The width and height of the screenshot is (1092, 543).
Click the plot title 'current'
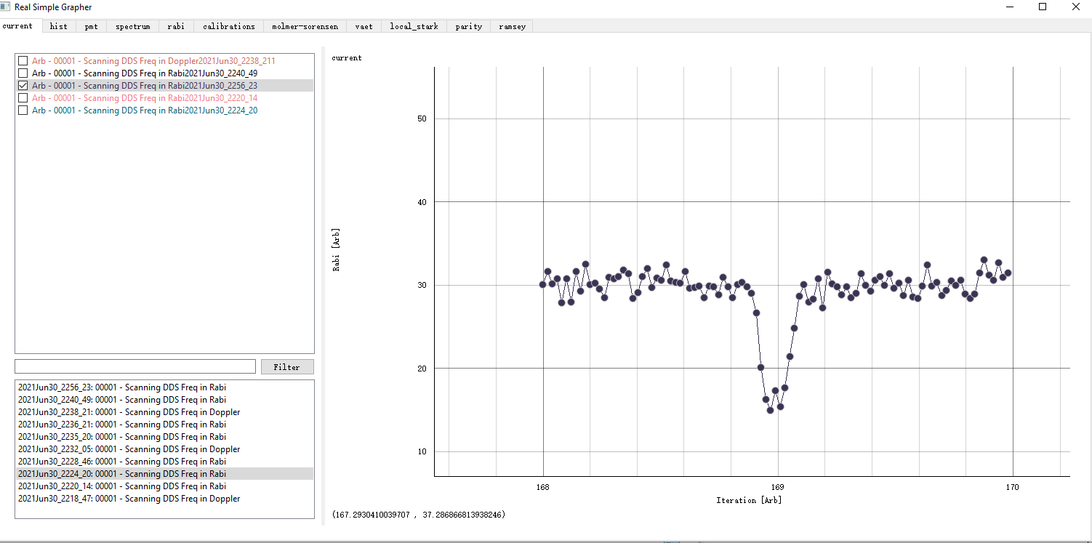pyautogui.click(x=347, y=58)
